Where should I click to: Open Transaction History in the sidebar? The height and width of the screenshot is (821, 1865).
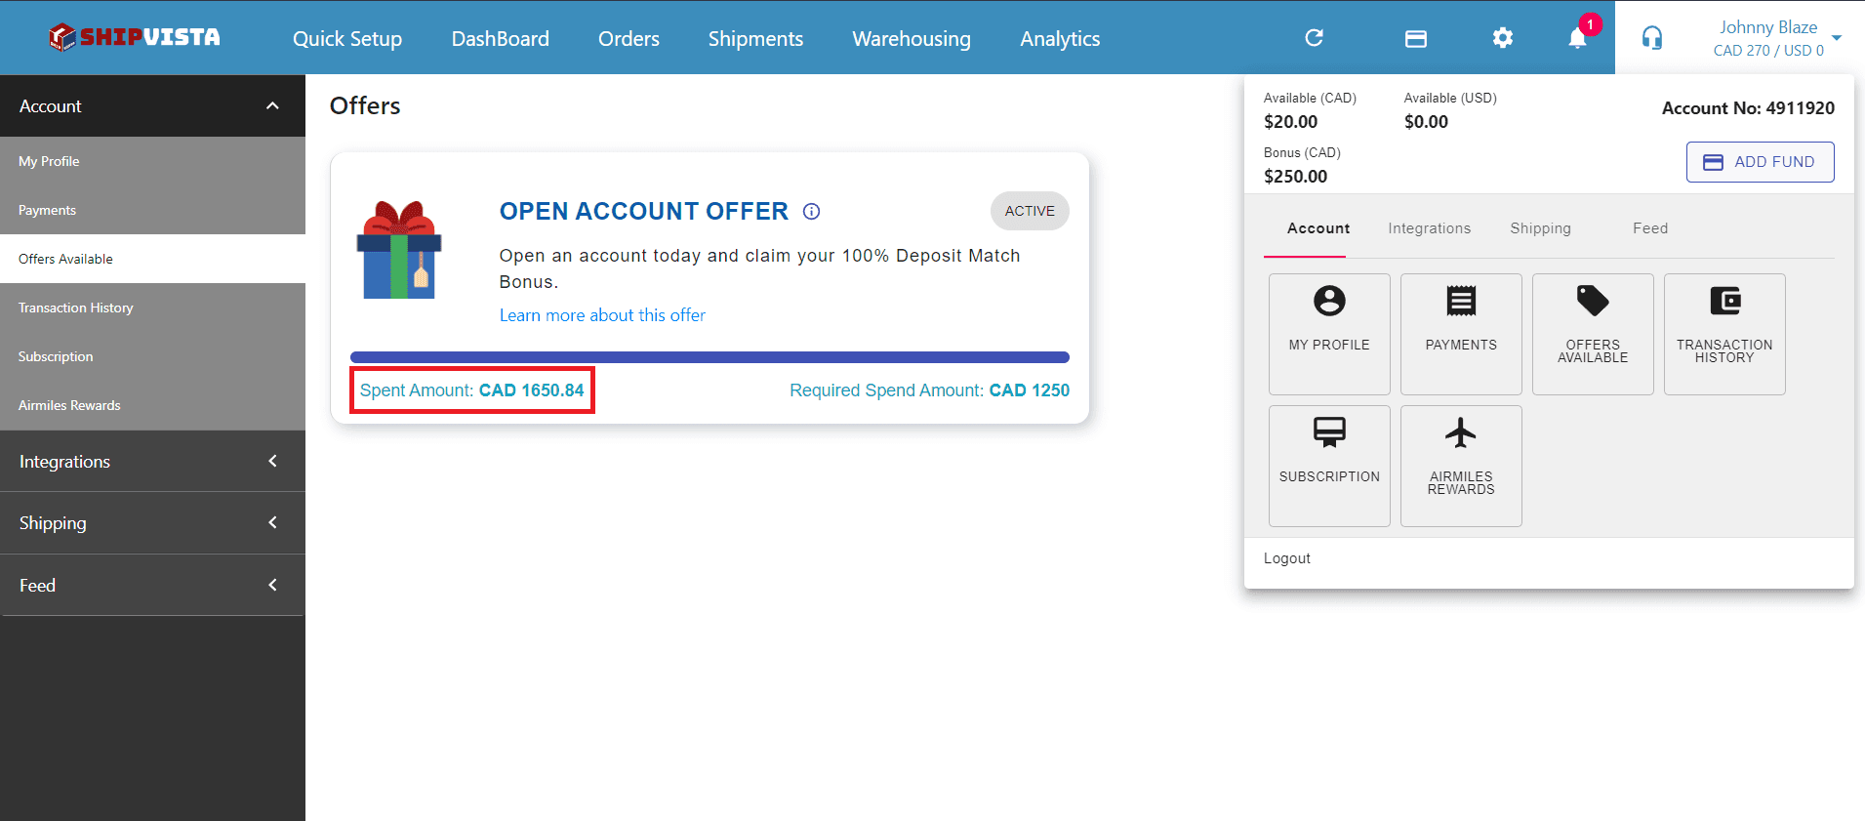tap(152, 308)
